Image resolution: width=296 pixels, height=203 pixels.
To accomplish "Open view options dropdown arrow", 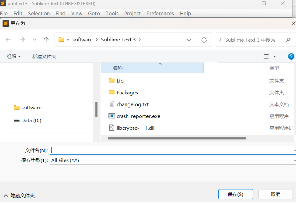I will pyautogui.click(x=275, y=56).
